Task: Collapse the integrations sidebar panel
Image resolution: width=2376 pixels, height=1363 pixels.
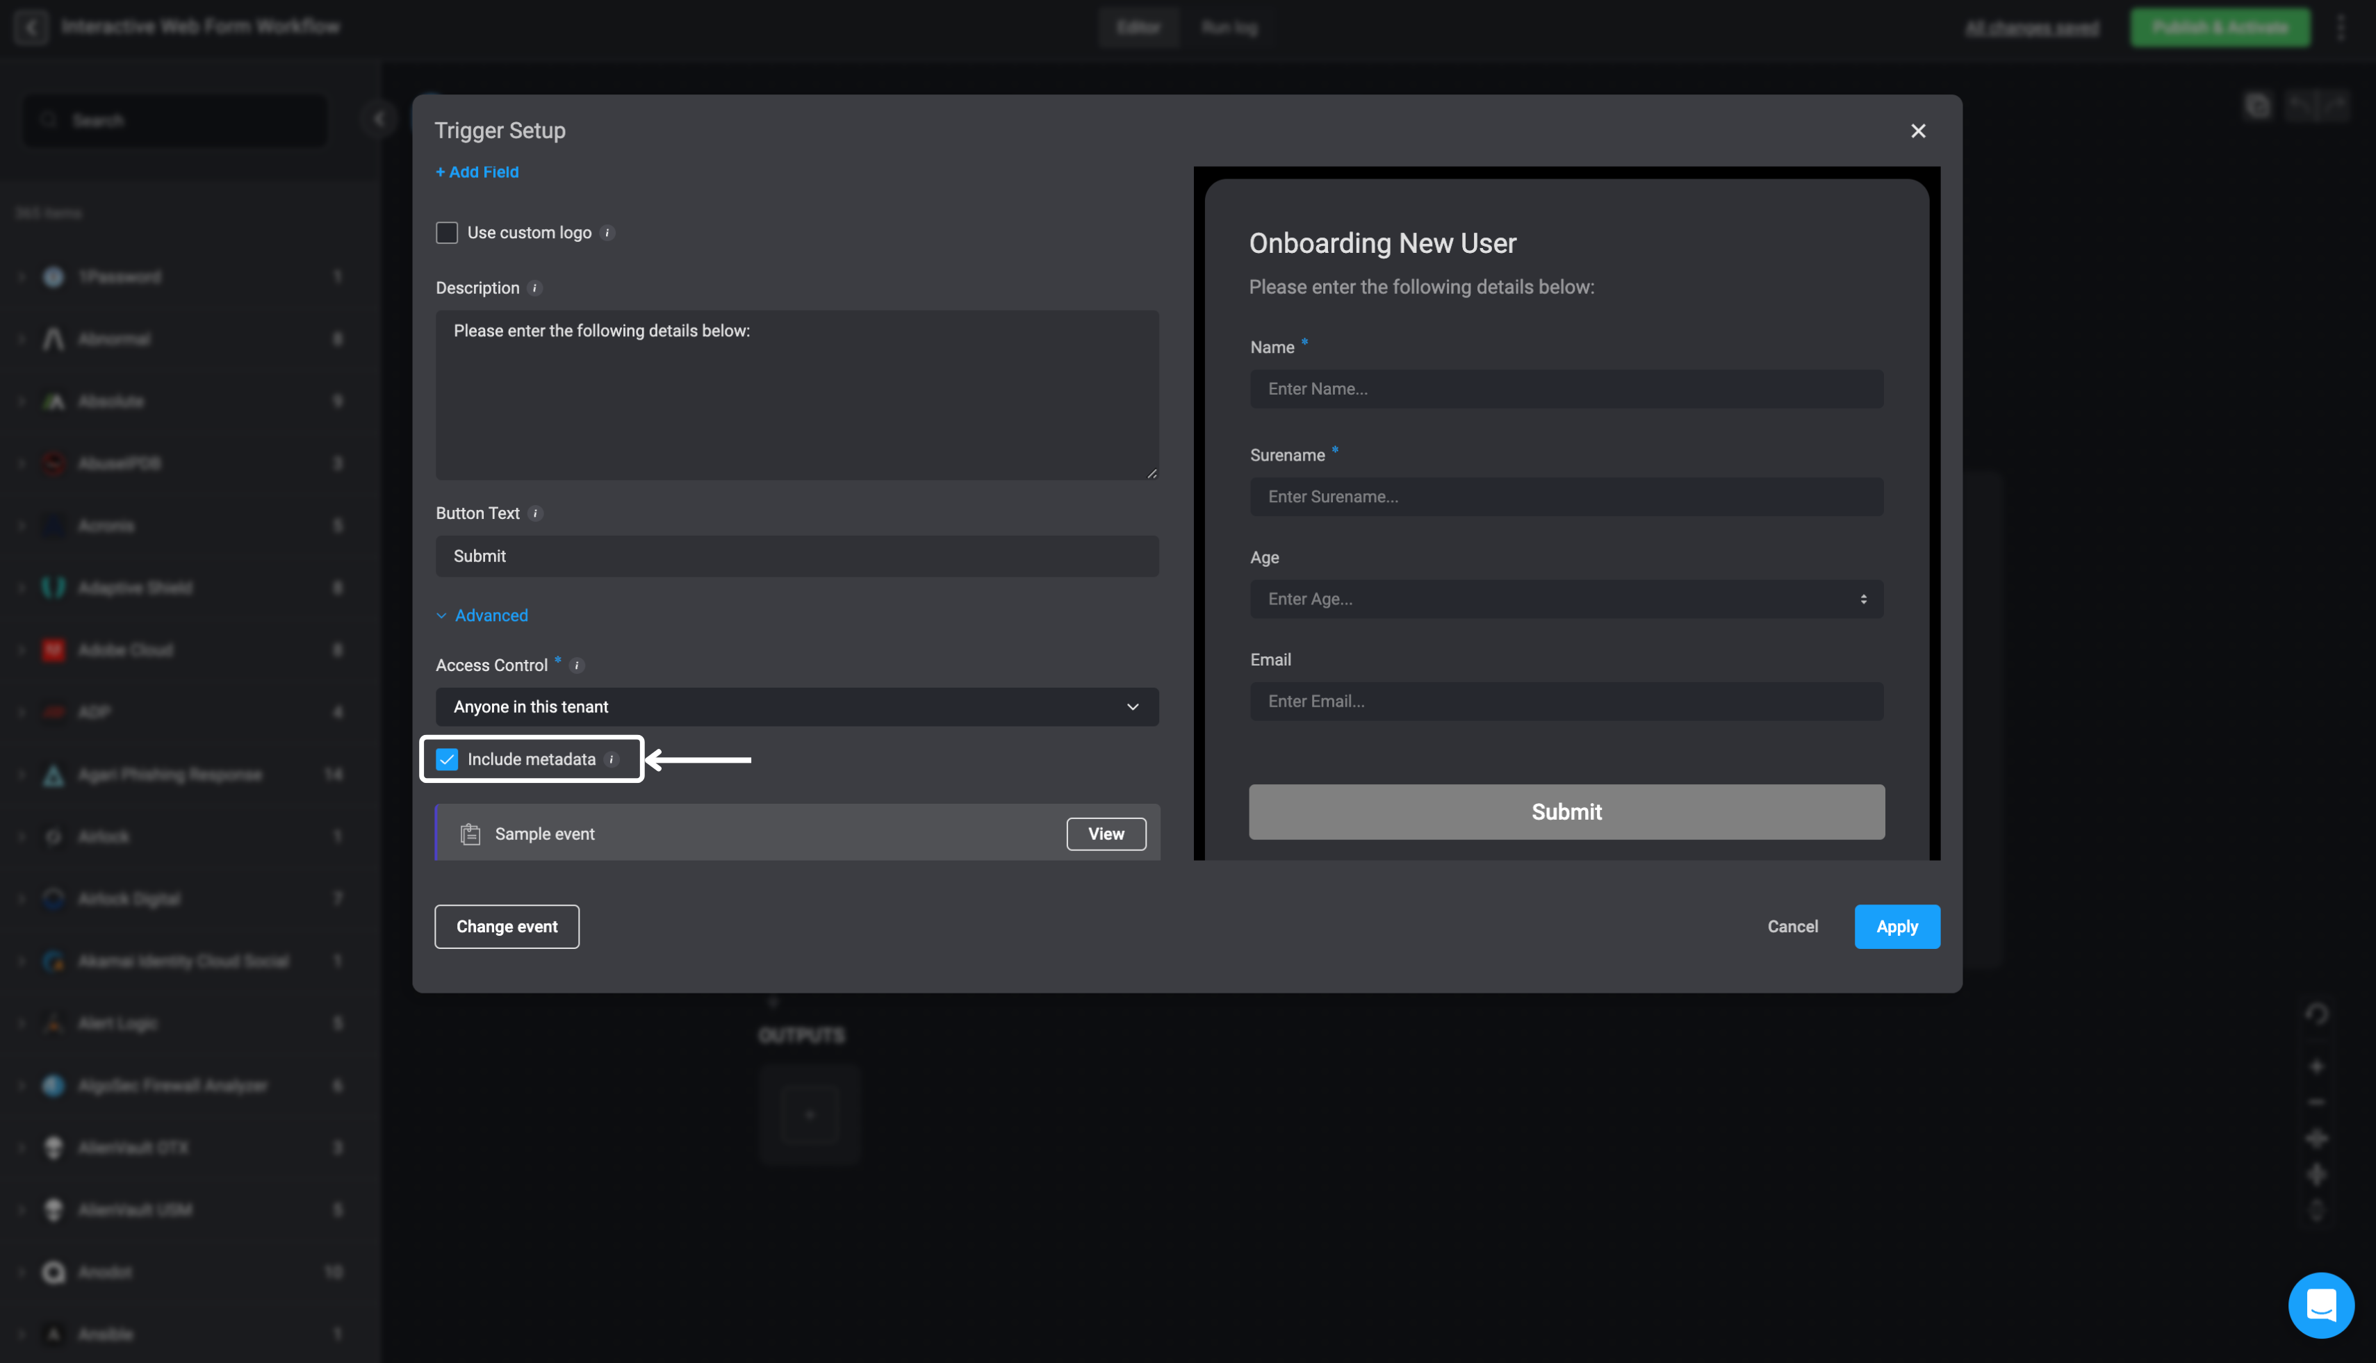Action: pyautogui.click(x=379, y=119)
